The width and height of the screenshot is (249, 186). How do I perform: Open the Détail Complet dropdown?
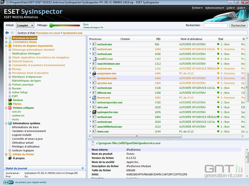[x=25, y=25]
